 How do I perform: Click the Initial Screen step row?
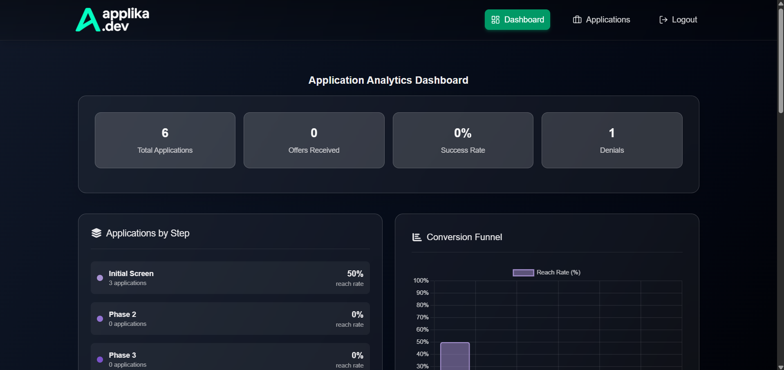[230, 278]
